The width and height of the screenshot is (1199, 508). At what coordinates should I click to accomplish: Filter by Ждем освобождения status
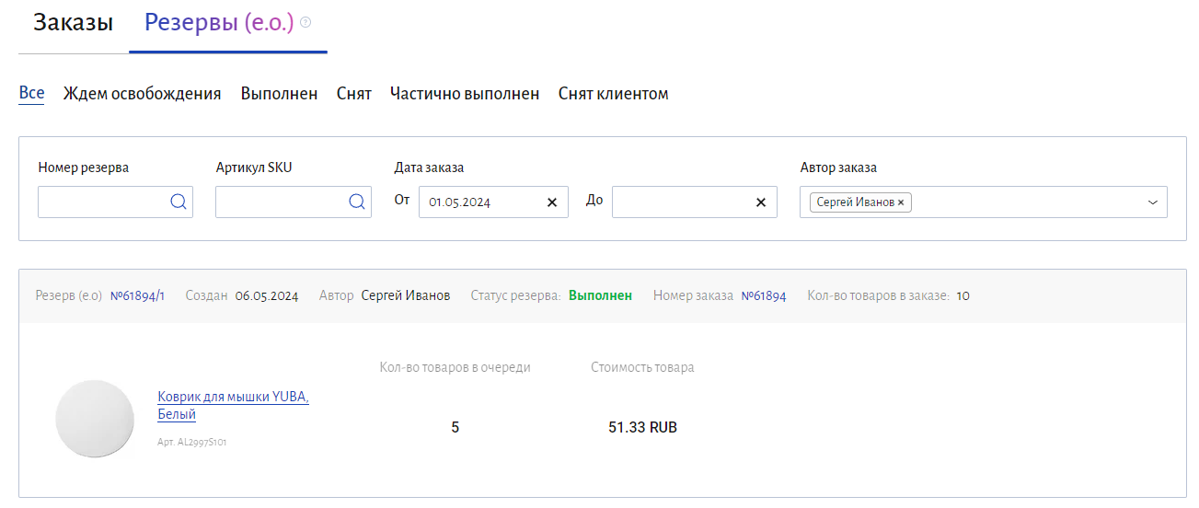[x=142, y=94]
